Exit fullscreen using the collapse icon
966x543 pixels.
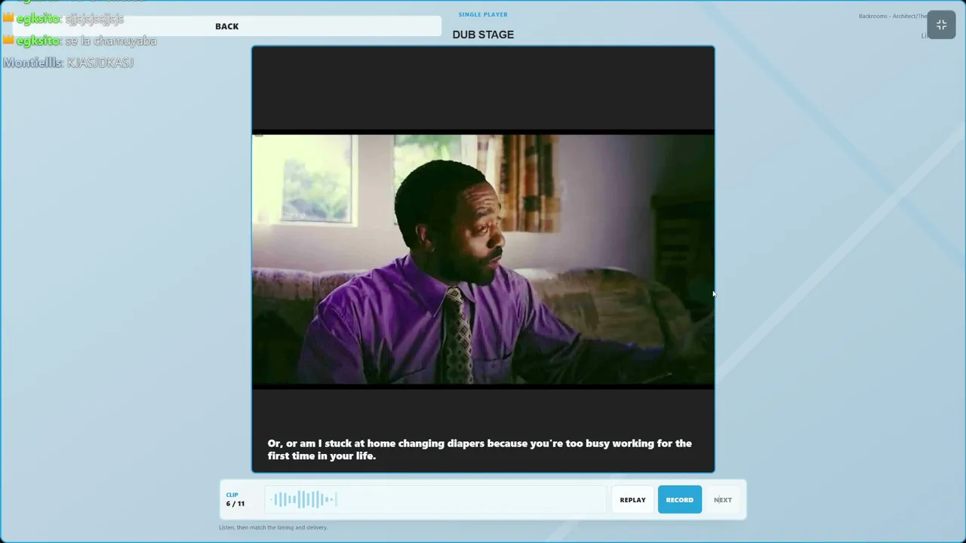point(941,26)
